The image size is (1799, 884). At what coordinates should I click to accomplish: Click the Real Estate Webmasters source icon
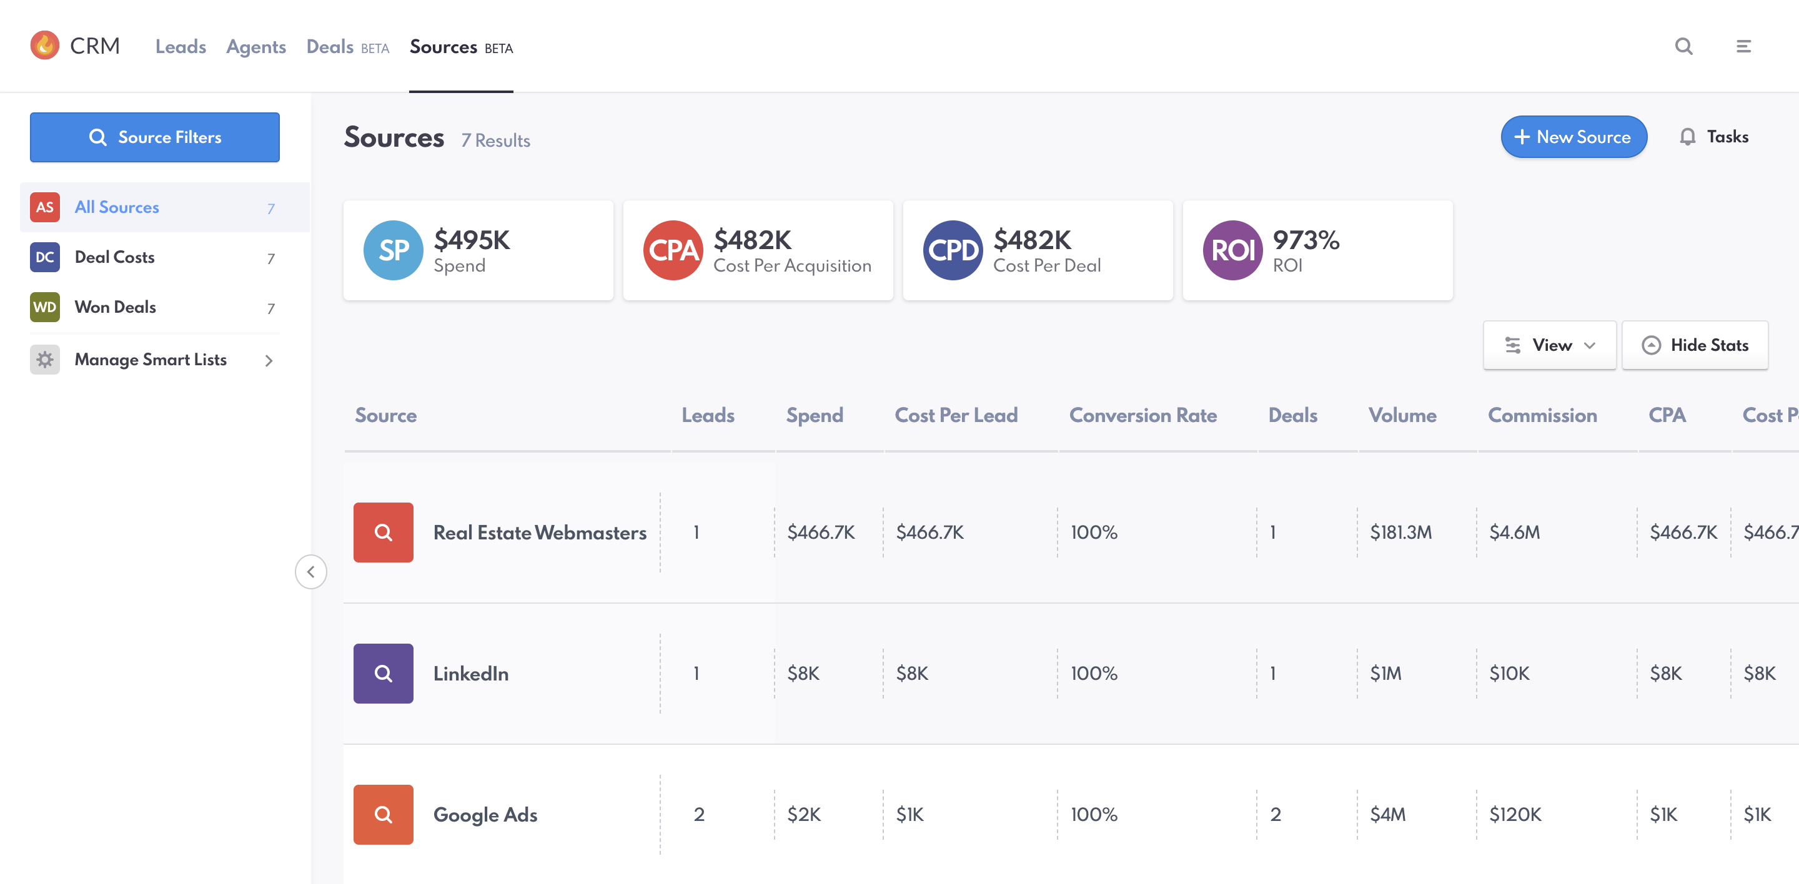click(x=384, y=533)
